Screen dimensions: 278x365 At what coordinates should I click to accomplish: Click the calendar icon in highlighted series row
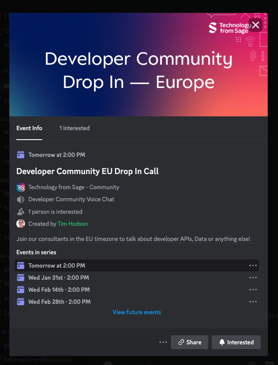pos(21,265)
